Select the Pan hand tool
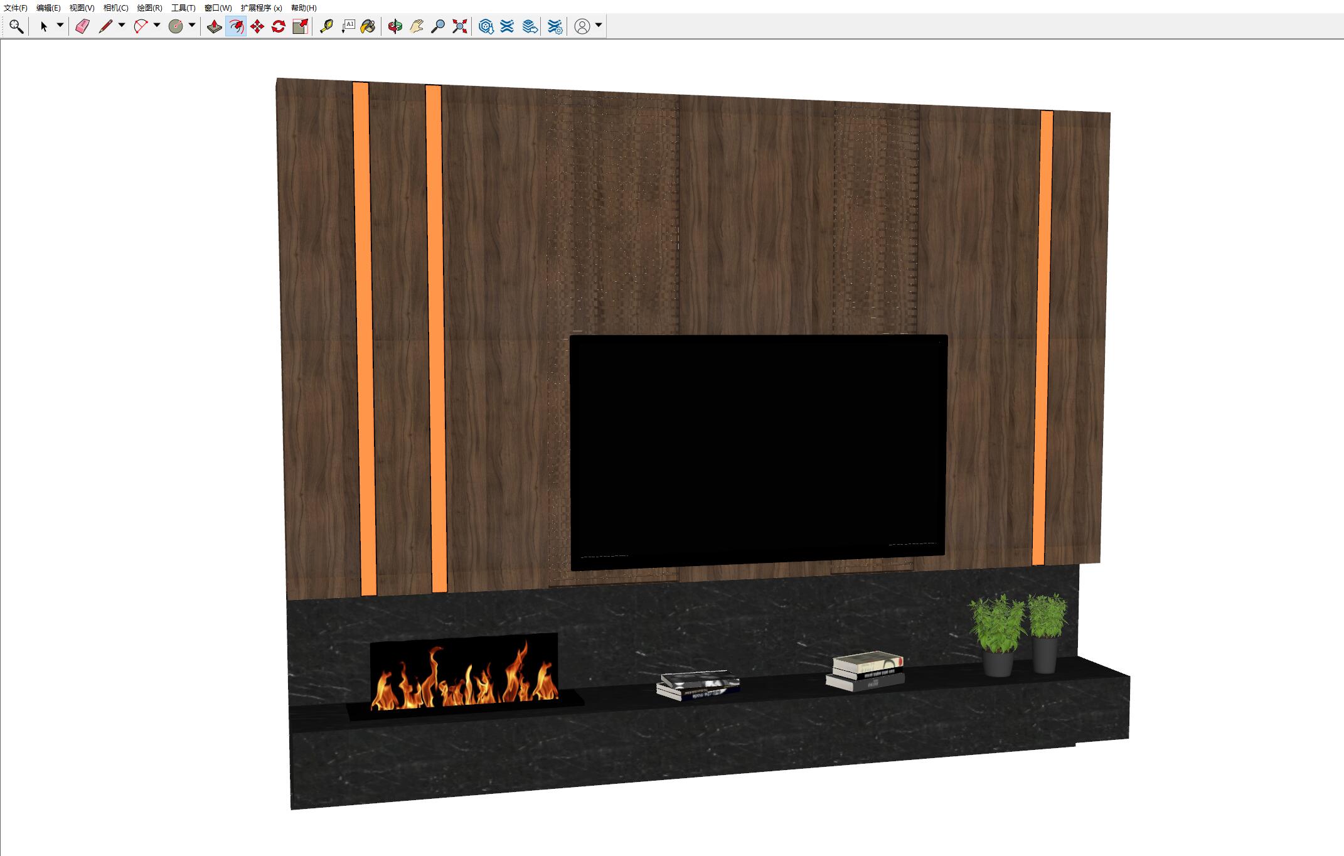1344x856 pixels. coord(417,26)
